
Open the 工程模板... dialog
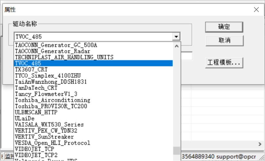coord(224,63)
